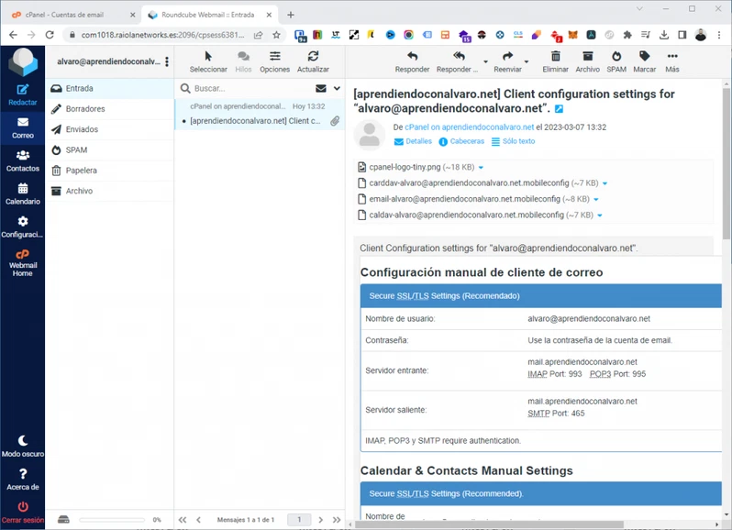Switch to cPanel Cuentas de email tab
732x530 pixels.
[x=69, y=15]
